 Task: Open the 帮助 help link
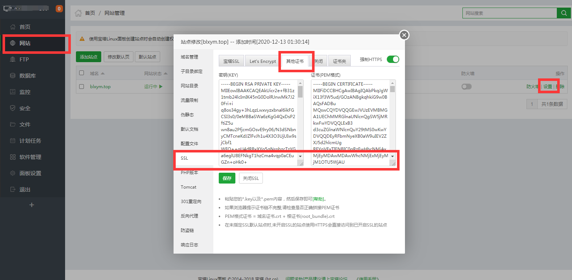pyautogui.click(x=319, y=199)
